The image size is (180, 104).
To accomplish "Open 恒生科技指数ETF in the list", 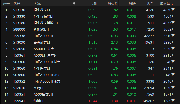I will pos(46,23).
